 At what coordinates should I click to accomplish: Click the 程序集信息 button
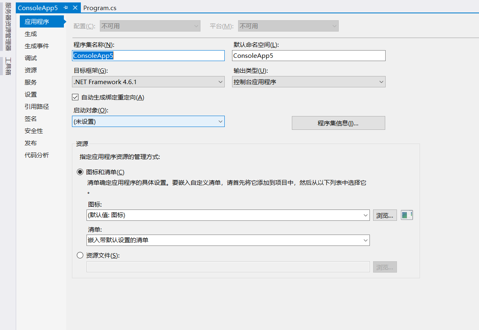[338, 123]
